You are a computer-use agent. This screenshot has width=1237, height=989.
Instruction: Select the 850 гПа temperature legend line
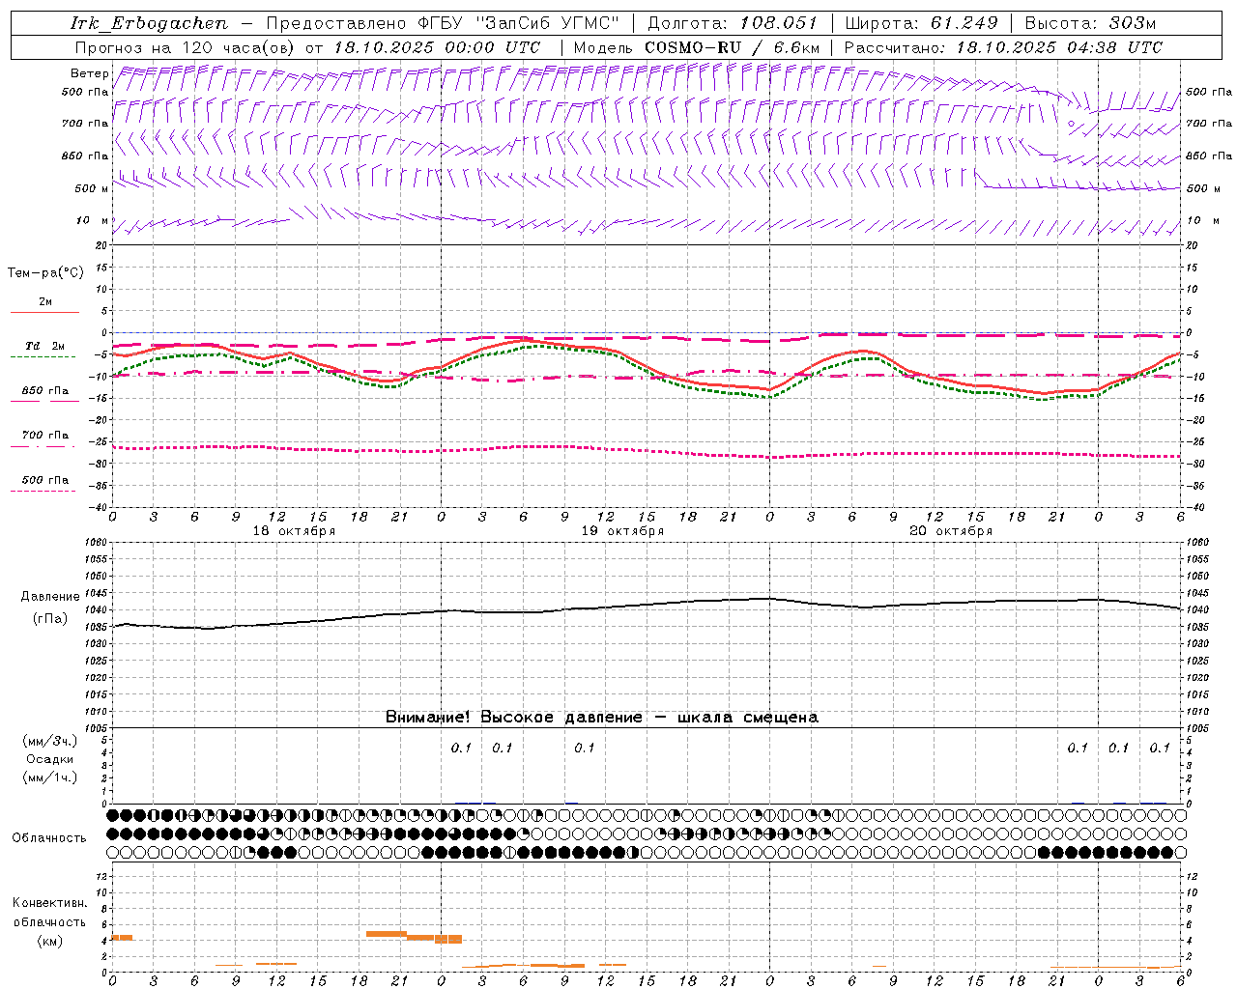click(x=44, y=401)
